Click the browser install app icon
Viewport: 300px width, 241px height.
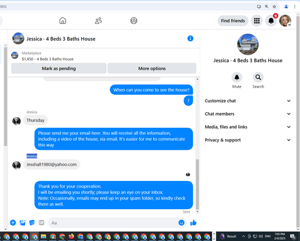(x=259, y=7)
